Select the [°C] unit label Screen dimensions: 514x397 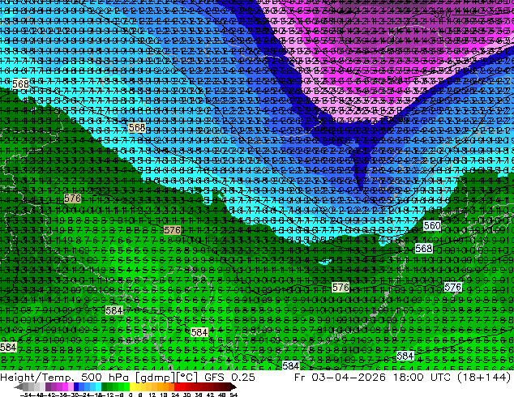pyautogui.click(x=186, y=378)
